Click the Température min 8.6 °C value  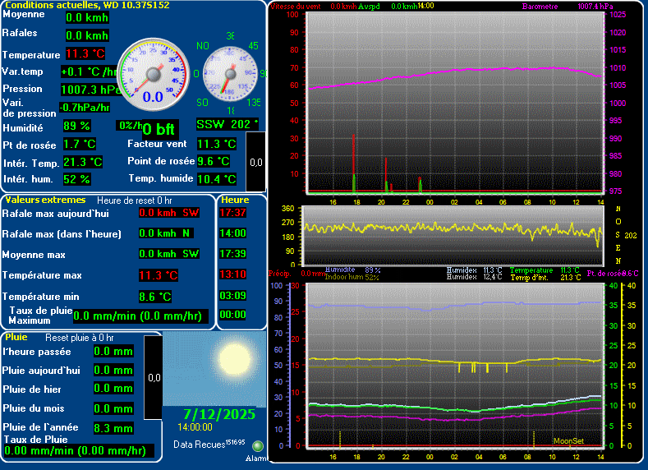point(155,297)
